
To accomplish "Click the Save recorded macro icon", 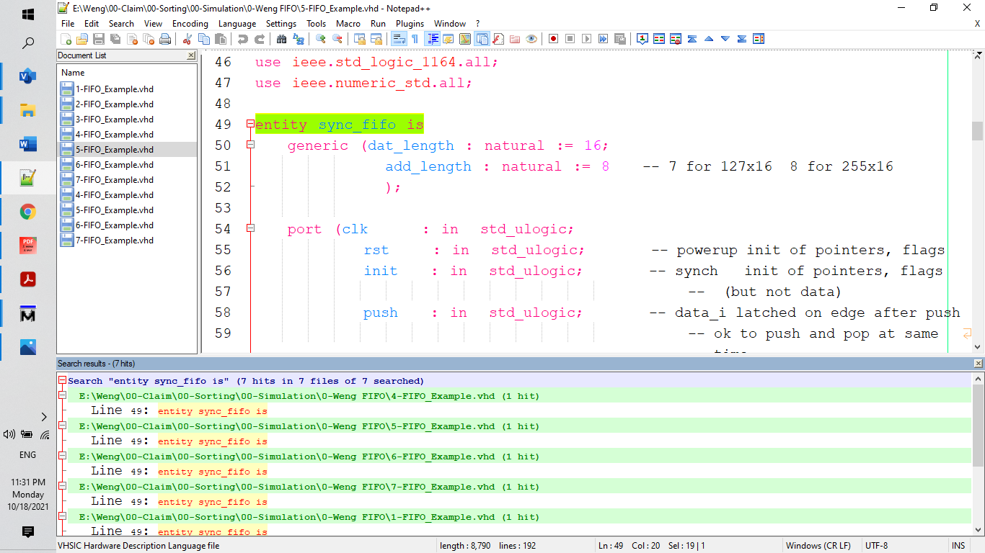I will [619, 39].
